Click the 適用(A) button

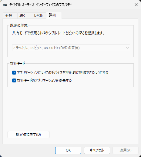(126, 150)
